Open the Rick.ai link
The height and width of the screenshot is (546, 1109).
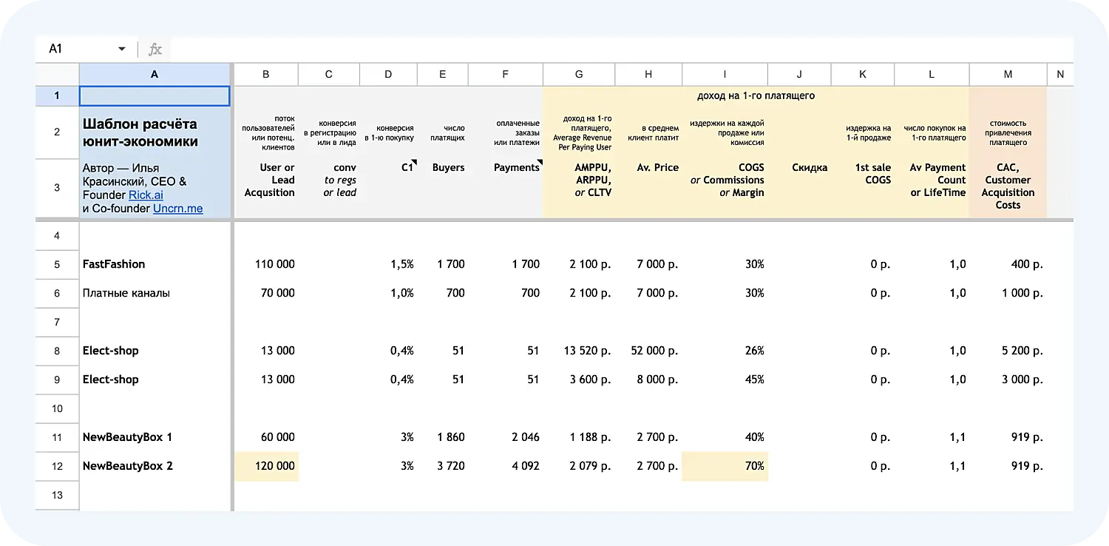click(x=146, y=195)
